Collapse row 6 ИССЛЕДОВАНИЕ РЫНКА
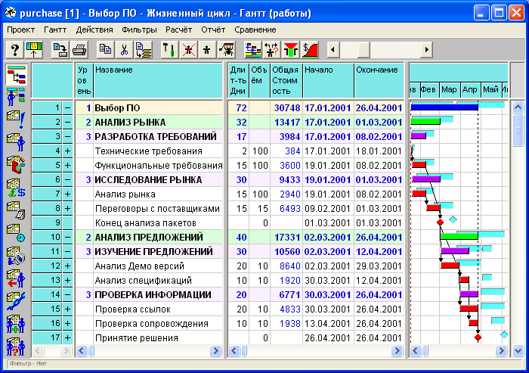529x373 pixels. pyautogui.click(x=67, y=180)
